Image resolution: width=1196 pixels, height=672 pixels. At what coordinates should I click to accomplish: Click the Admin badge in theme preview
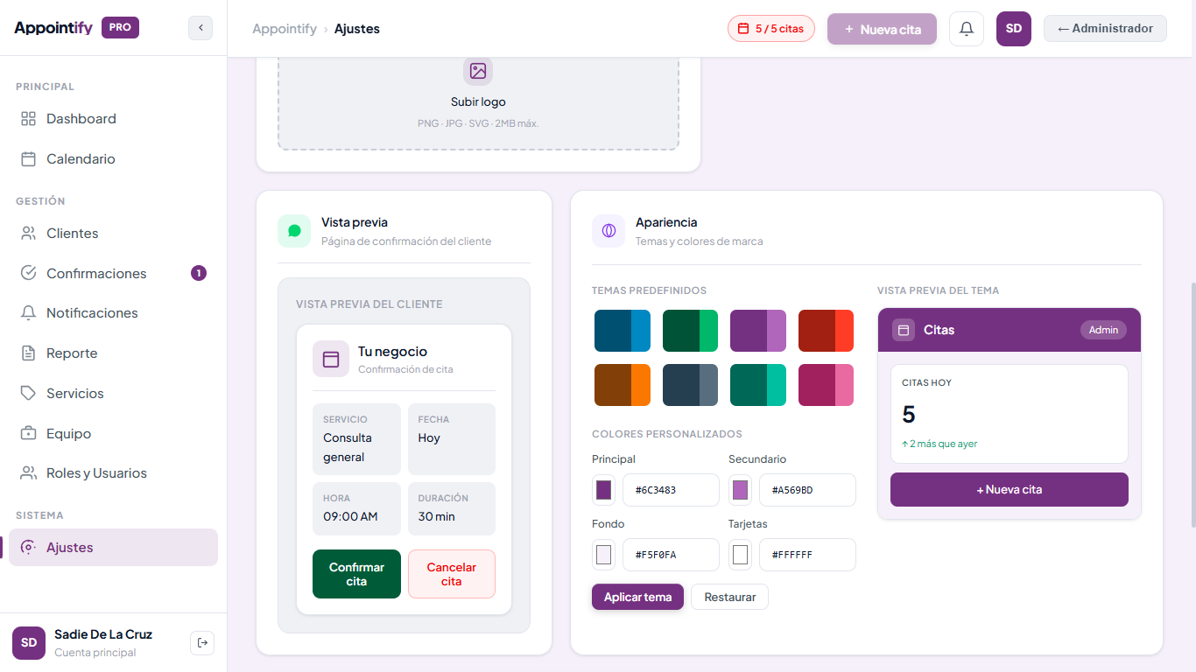tap(1103, 330)
